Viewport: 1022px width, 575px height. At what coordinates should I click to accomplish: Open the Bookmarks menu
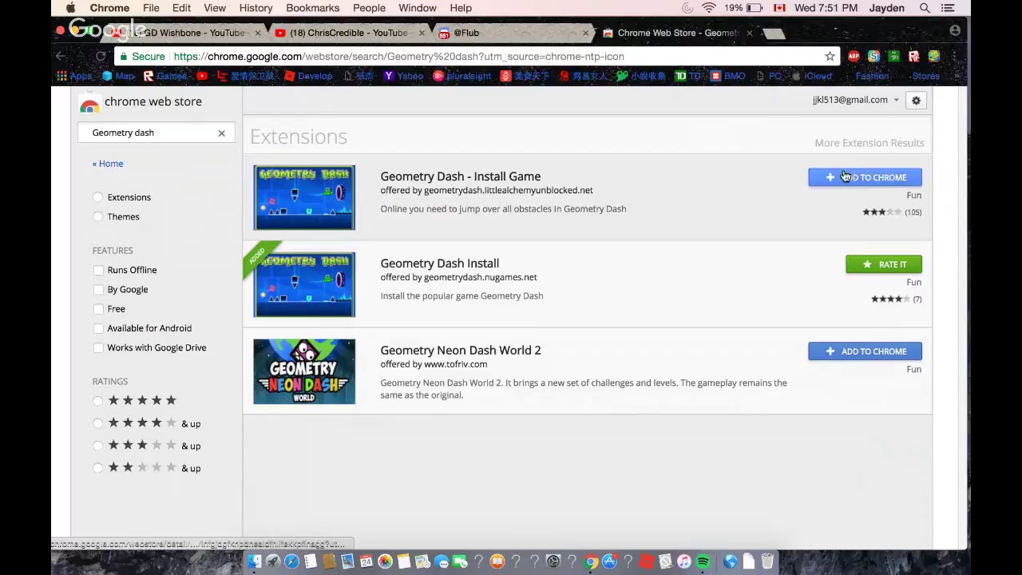coord(313,8)
